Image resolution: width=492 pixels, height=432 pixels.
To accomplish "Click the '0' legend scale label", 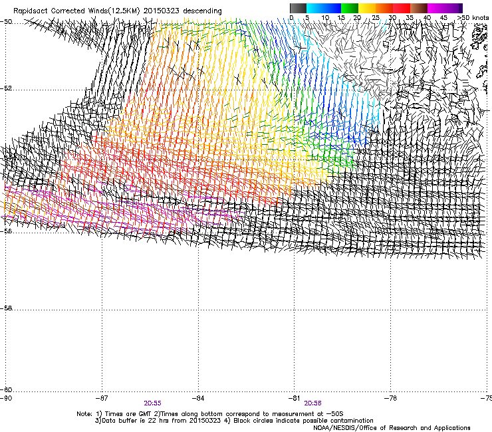I will point(291,18).
